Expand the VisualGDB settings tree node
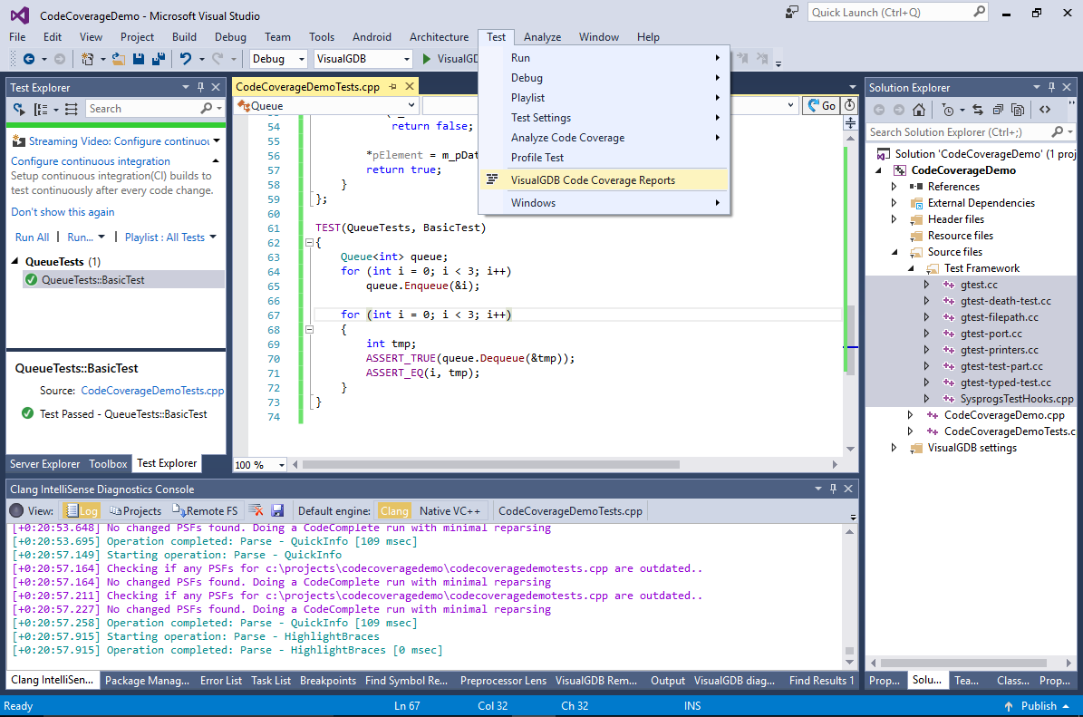The width and height of the screenshot is (1083, 717). pos(894,448)
